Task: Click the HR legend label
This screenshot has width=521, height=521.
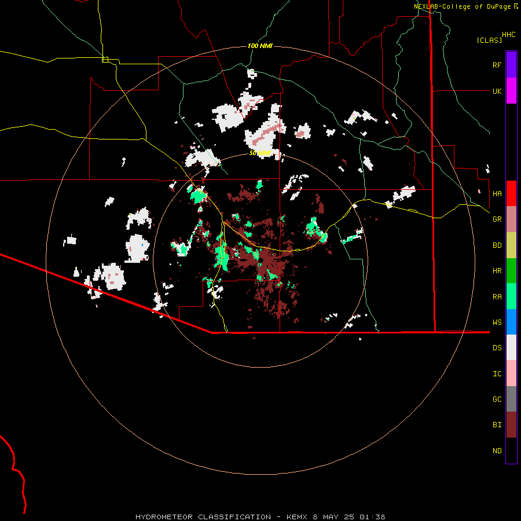Action: 497,271
